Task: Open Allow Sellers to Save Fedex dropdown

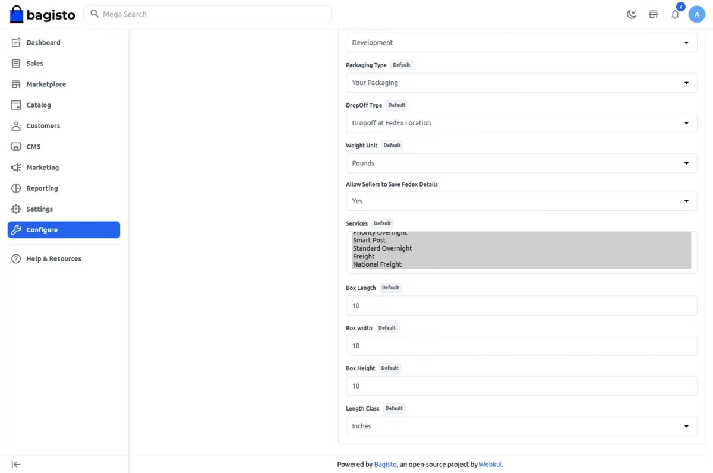Action: (x=521, y=201)
